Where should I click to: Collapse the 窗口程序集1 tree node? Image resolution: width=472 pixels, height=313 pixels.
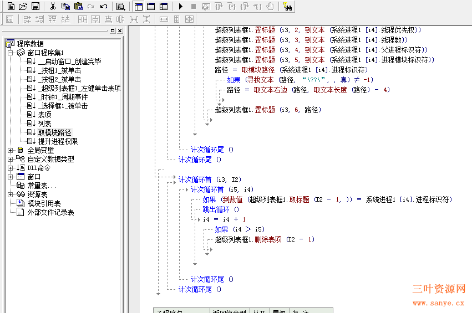pyautogui.click(x=10, y=53)
